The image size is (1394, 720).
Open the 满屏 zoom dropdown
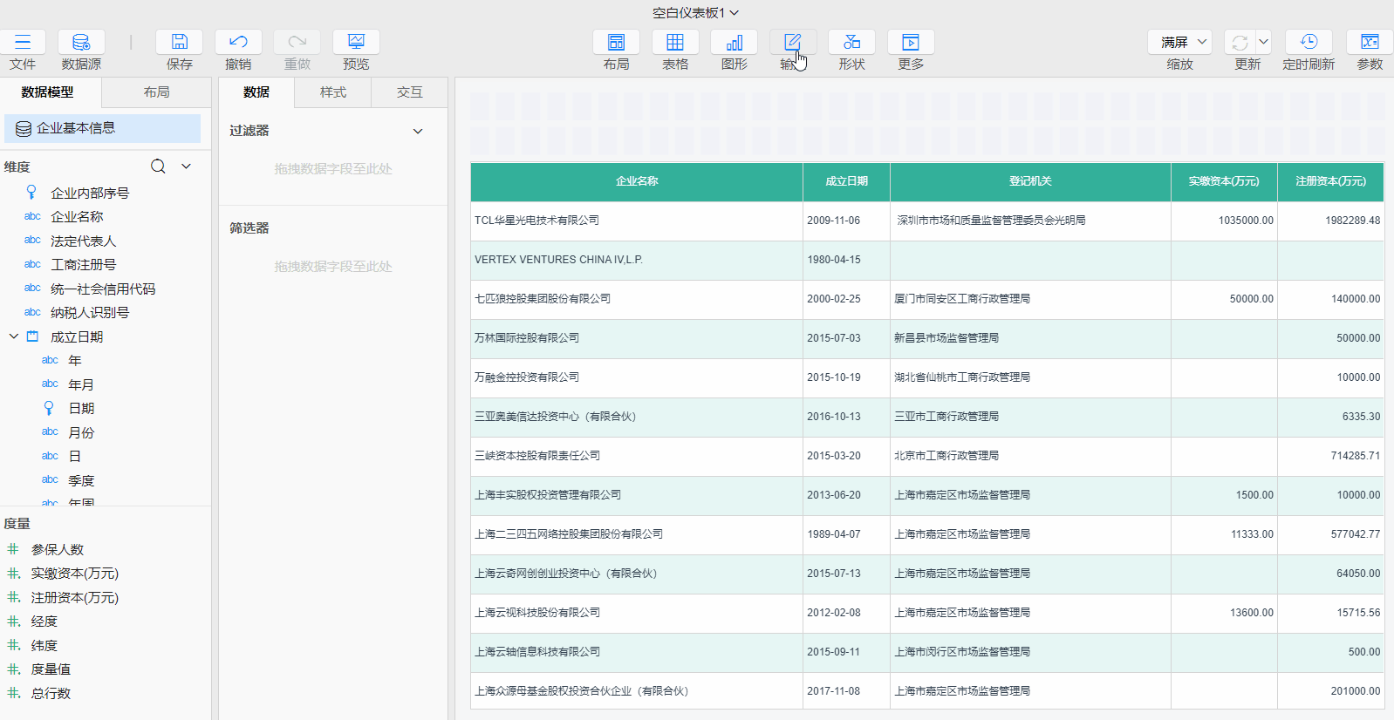tap(1180, 42)
